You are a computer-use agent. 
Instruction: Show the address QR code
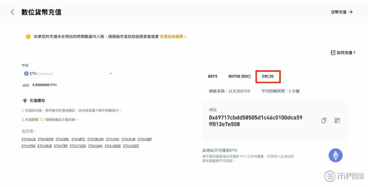337,121
